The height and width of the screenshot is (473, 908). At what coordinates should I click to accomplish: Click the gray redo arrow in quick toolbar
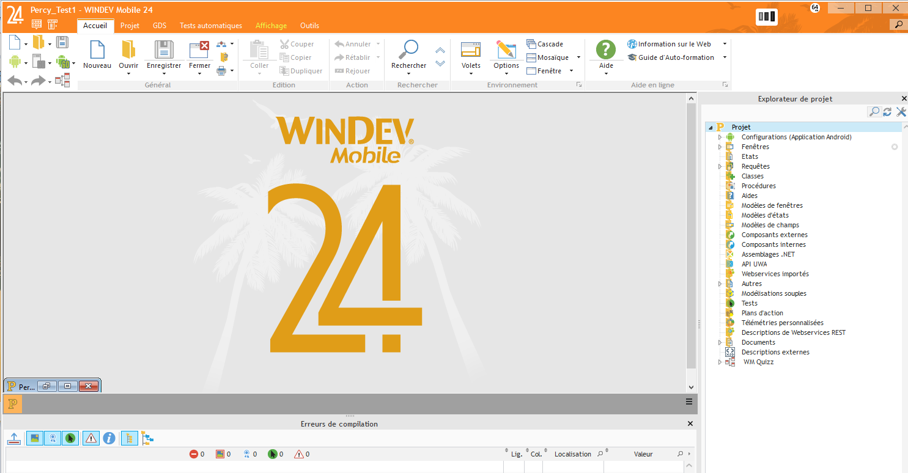[x=39, y=80]
